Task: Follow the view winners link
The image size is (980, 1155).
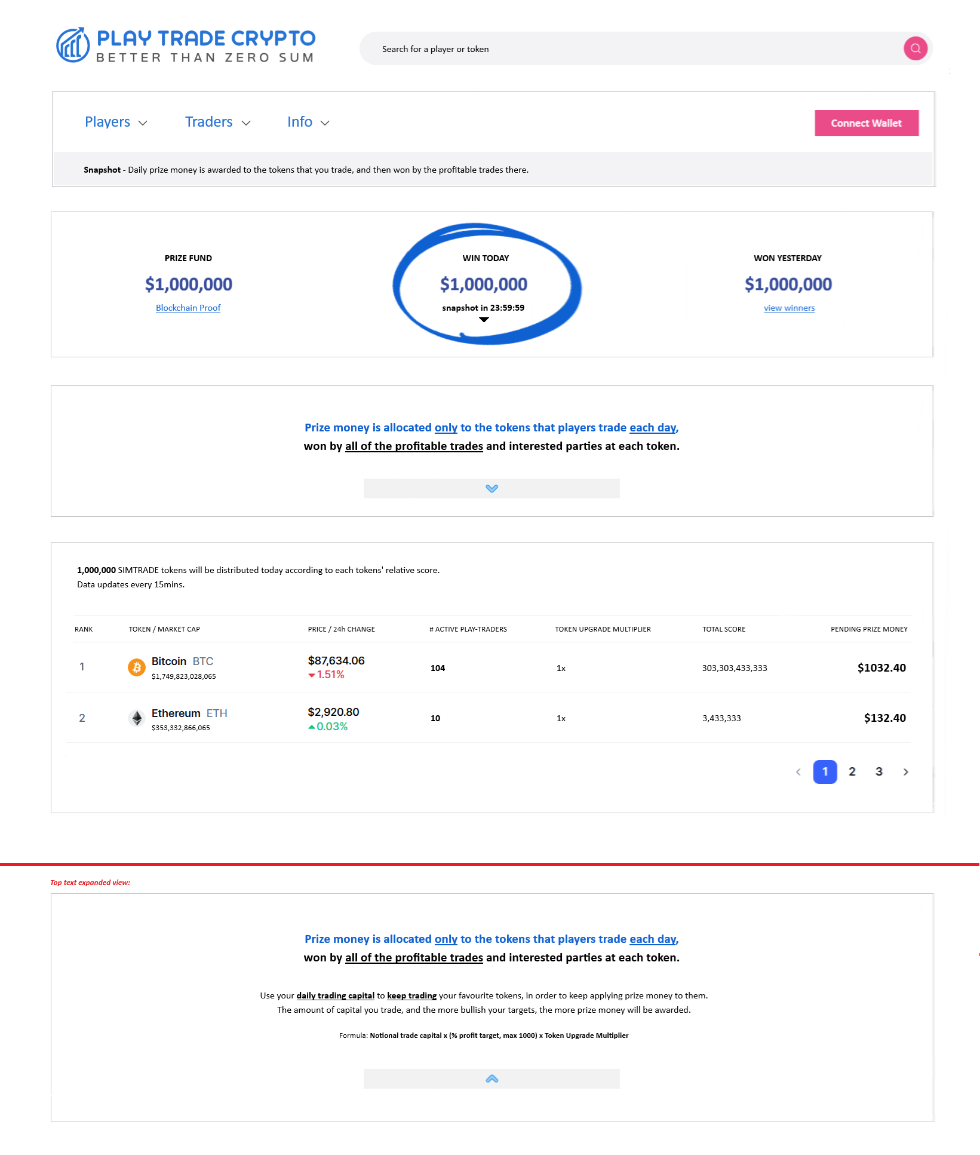Action: point(789,308)
